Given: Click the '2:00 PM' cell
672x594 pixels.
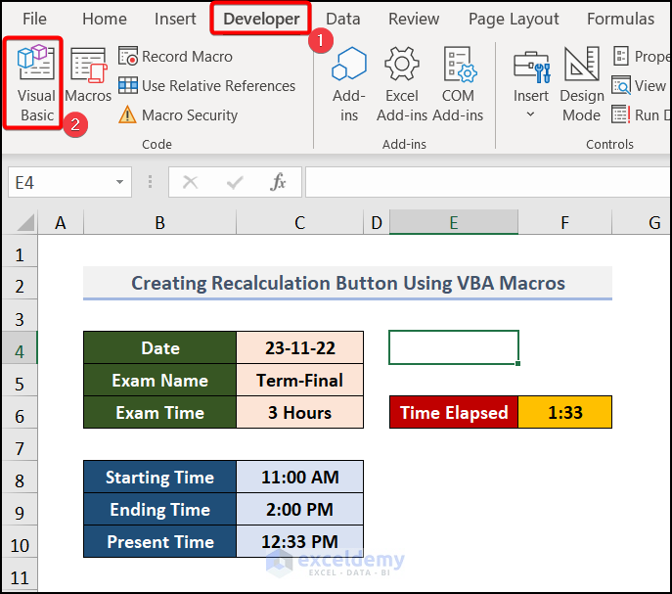Looking at the screenshot, I should click(299, 509).
